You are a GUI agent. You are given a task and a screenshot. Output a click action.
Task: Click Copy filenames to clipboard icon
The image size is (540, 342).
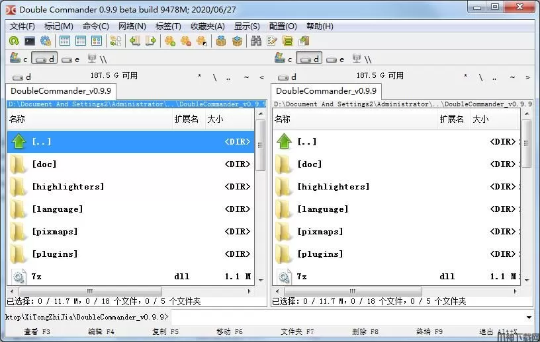tap(304, 41)
